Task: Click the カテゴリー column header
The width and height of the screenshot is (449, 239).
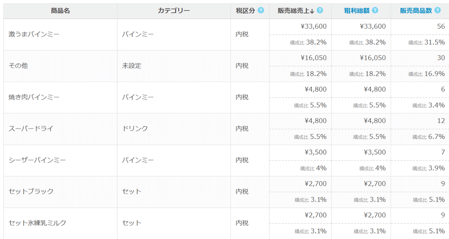Action: (x=174, y=10)
